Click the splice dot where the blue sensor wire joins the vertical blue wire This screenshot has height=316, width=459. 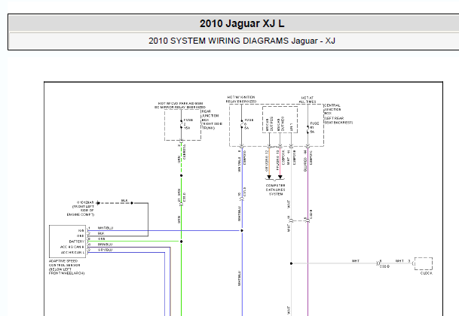click(x=242, y=231)
